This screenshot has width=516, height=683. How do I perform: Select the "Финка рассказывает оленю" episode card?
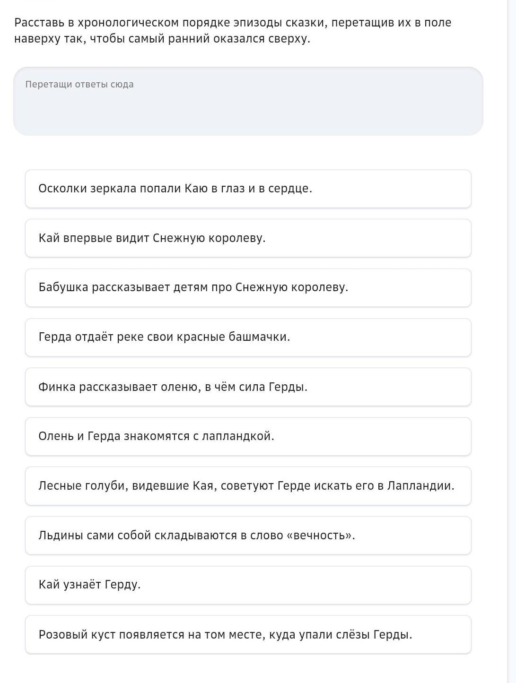(x=248, y=387)
